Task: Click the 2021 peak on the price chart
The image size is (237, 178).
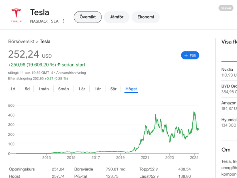Action: coord(156,115)
